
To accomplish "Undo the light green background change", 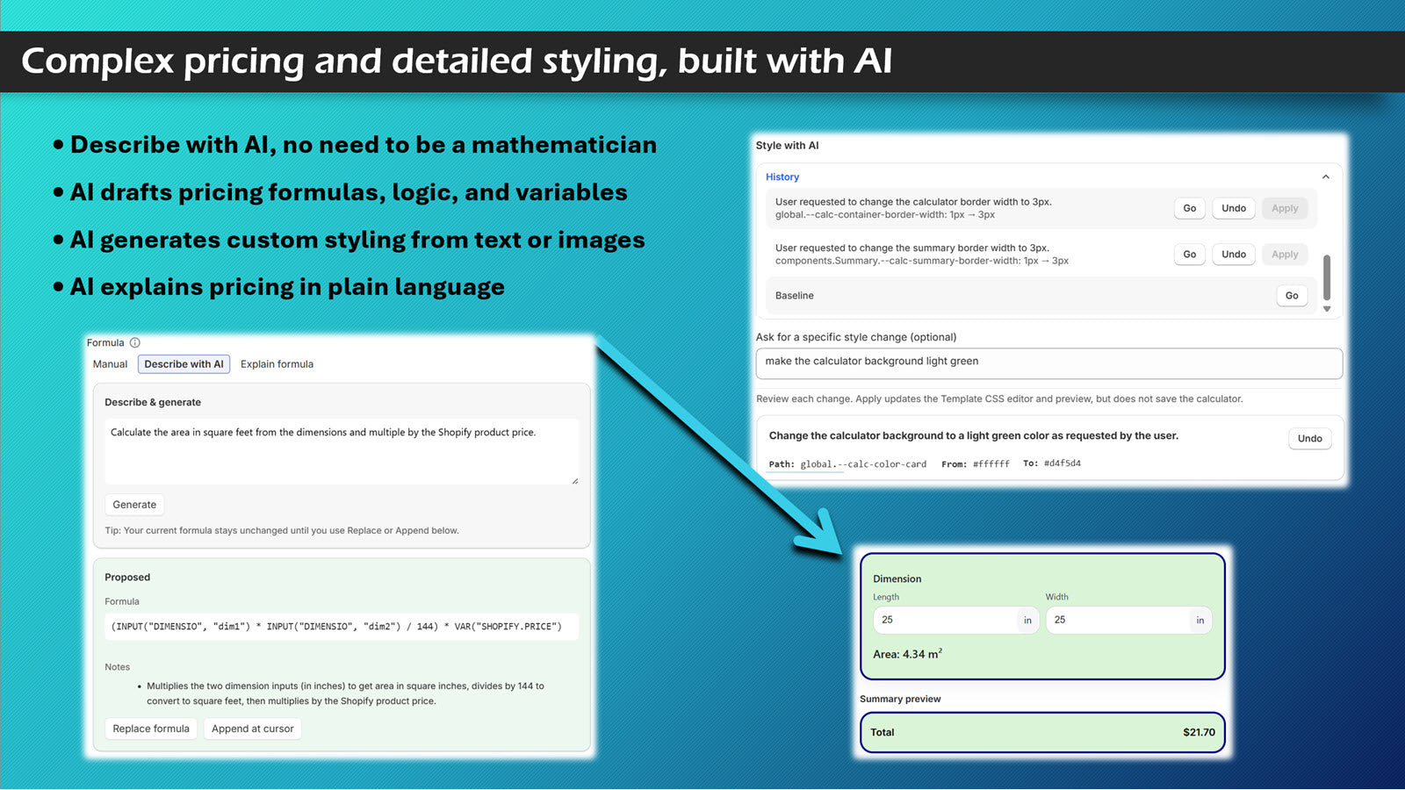I will click(x=1309, y=438).
